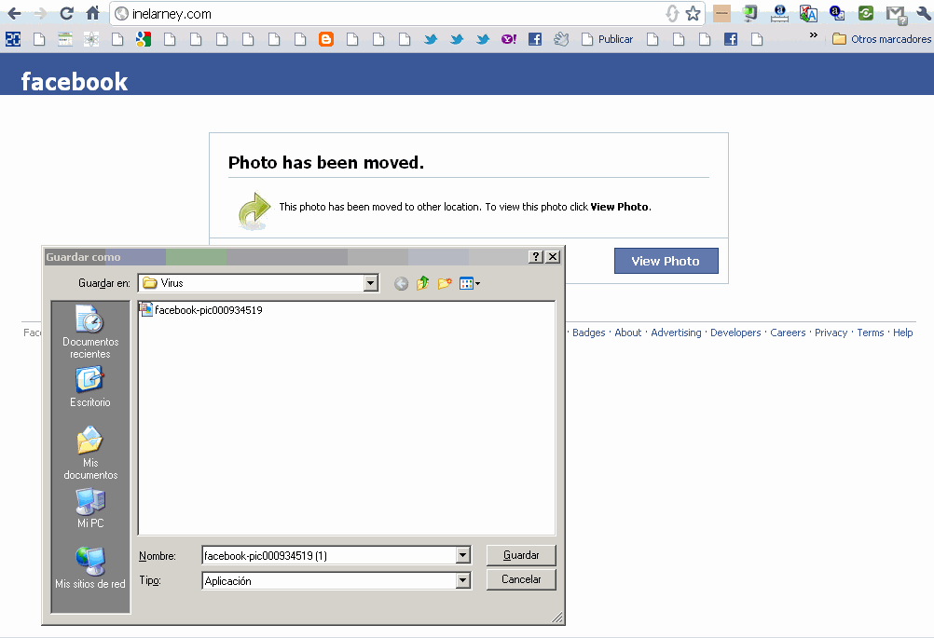
Task: Click the dialog's question mark help button
Action: point(536,256)
